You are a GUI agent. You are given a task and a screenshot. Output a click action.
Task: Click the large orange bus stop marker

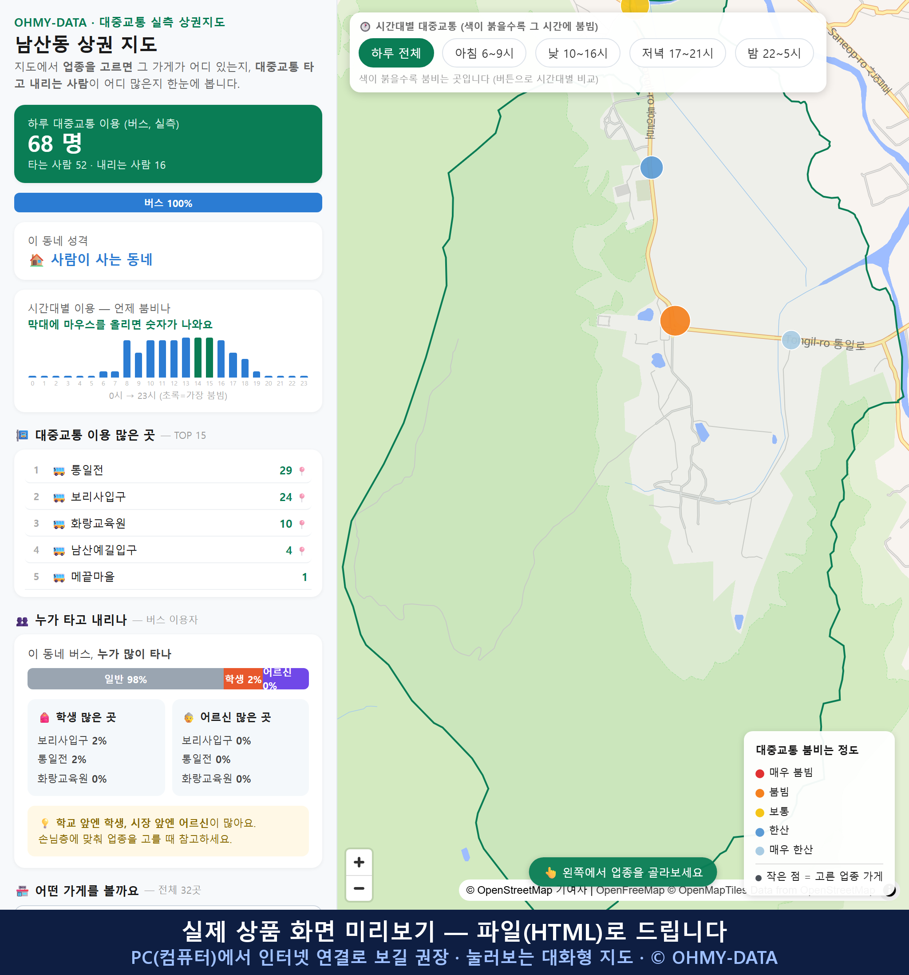[x=675, y=320]
